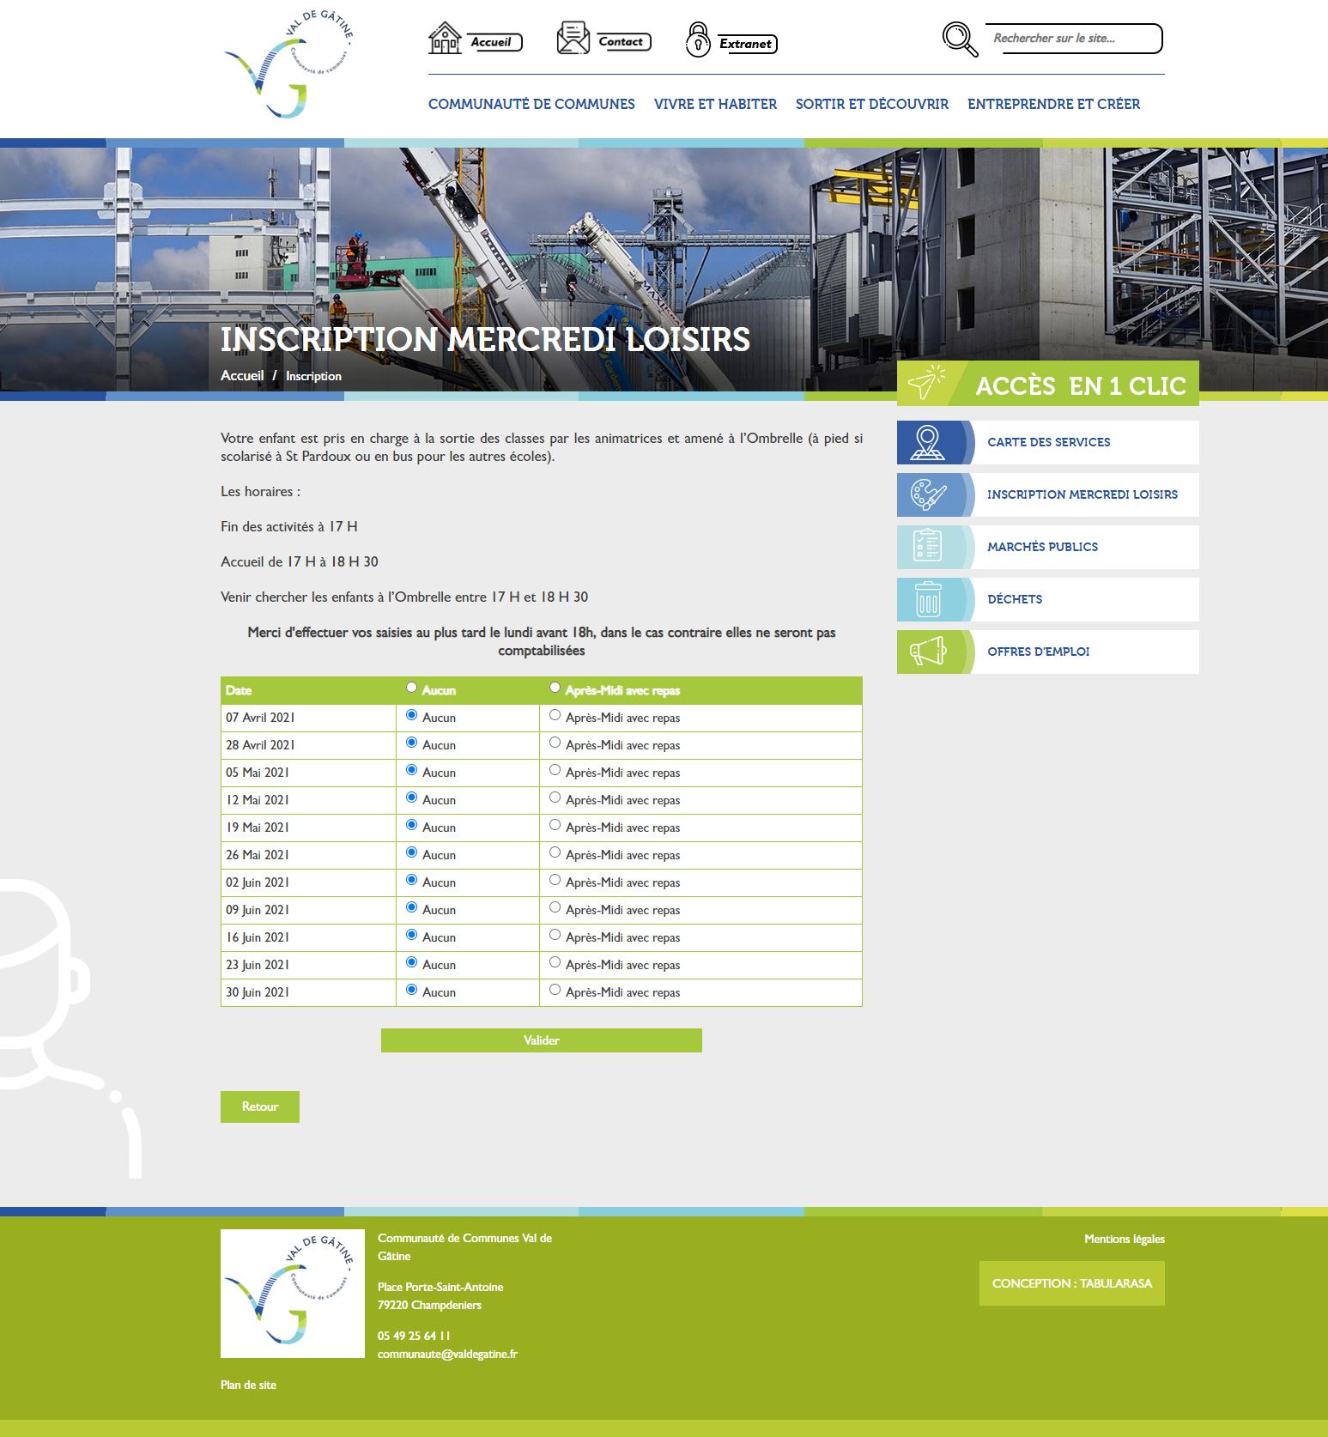Open the Vivre et habiter menu
The width and height of the screenshot is (1328, 1437).
[x=715, y=104]
